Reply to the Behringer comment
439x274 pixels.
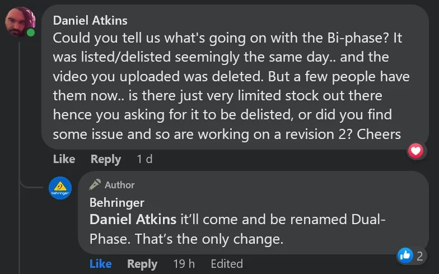click(142, 263)
